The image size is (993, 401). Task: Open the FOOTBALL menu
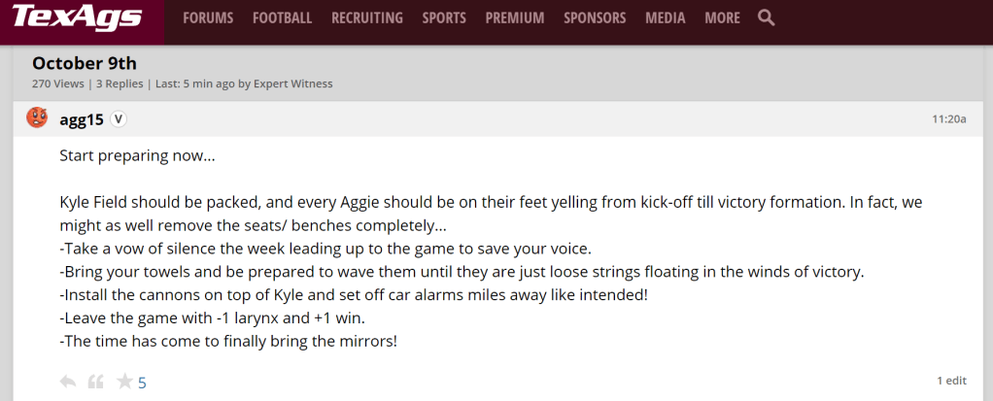[282, 17]
